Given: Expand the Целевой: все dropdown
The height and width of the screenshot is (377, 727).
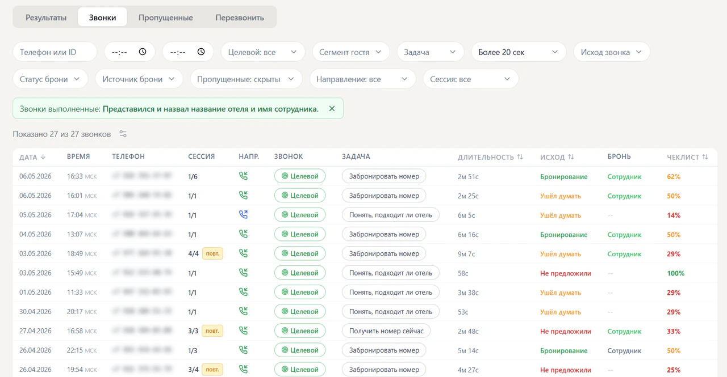Looking at the screenshot, I should click(262, 52).
